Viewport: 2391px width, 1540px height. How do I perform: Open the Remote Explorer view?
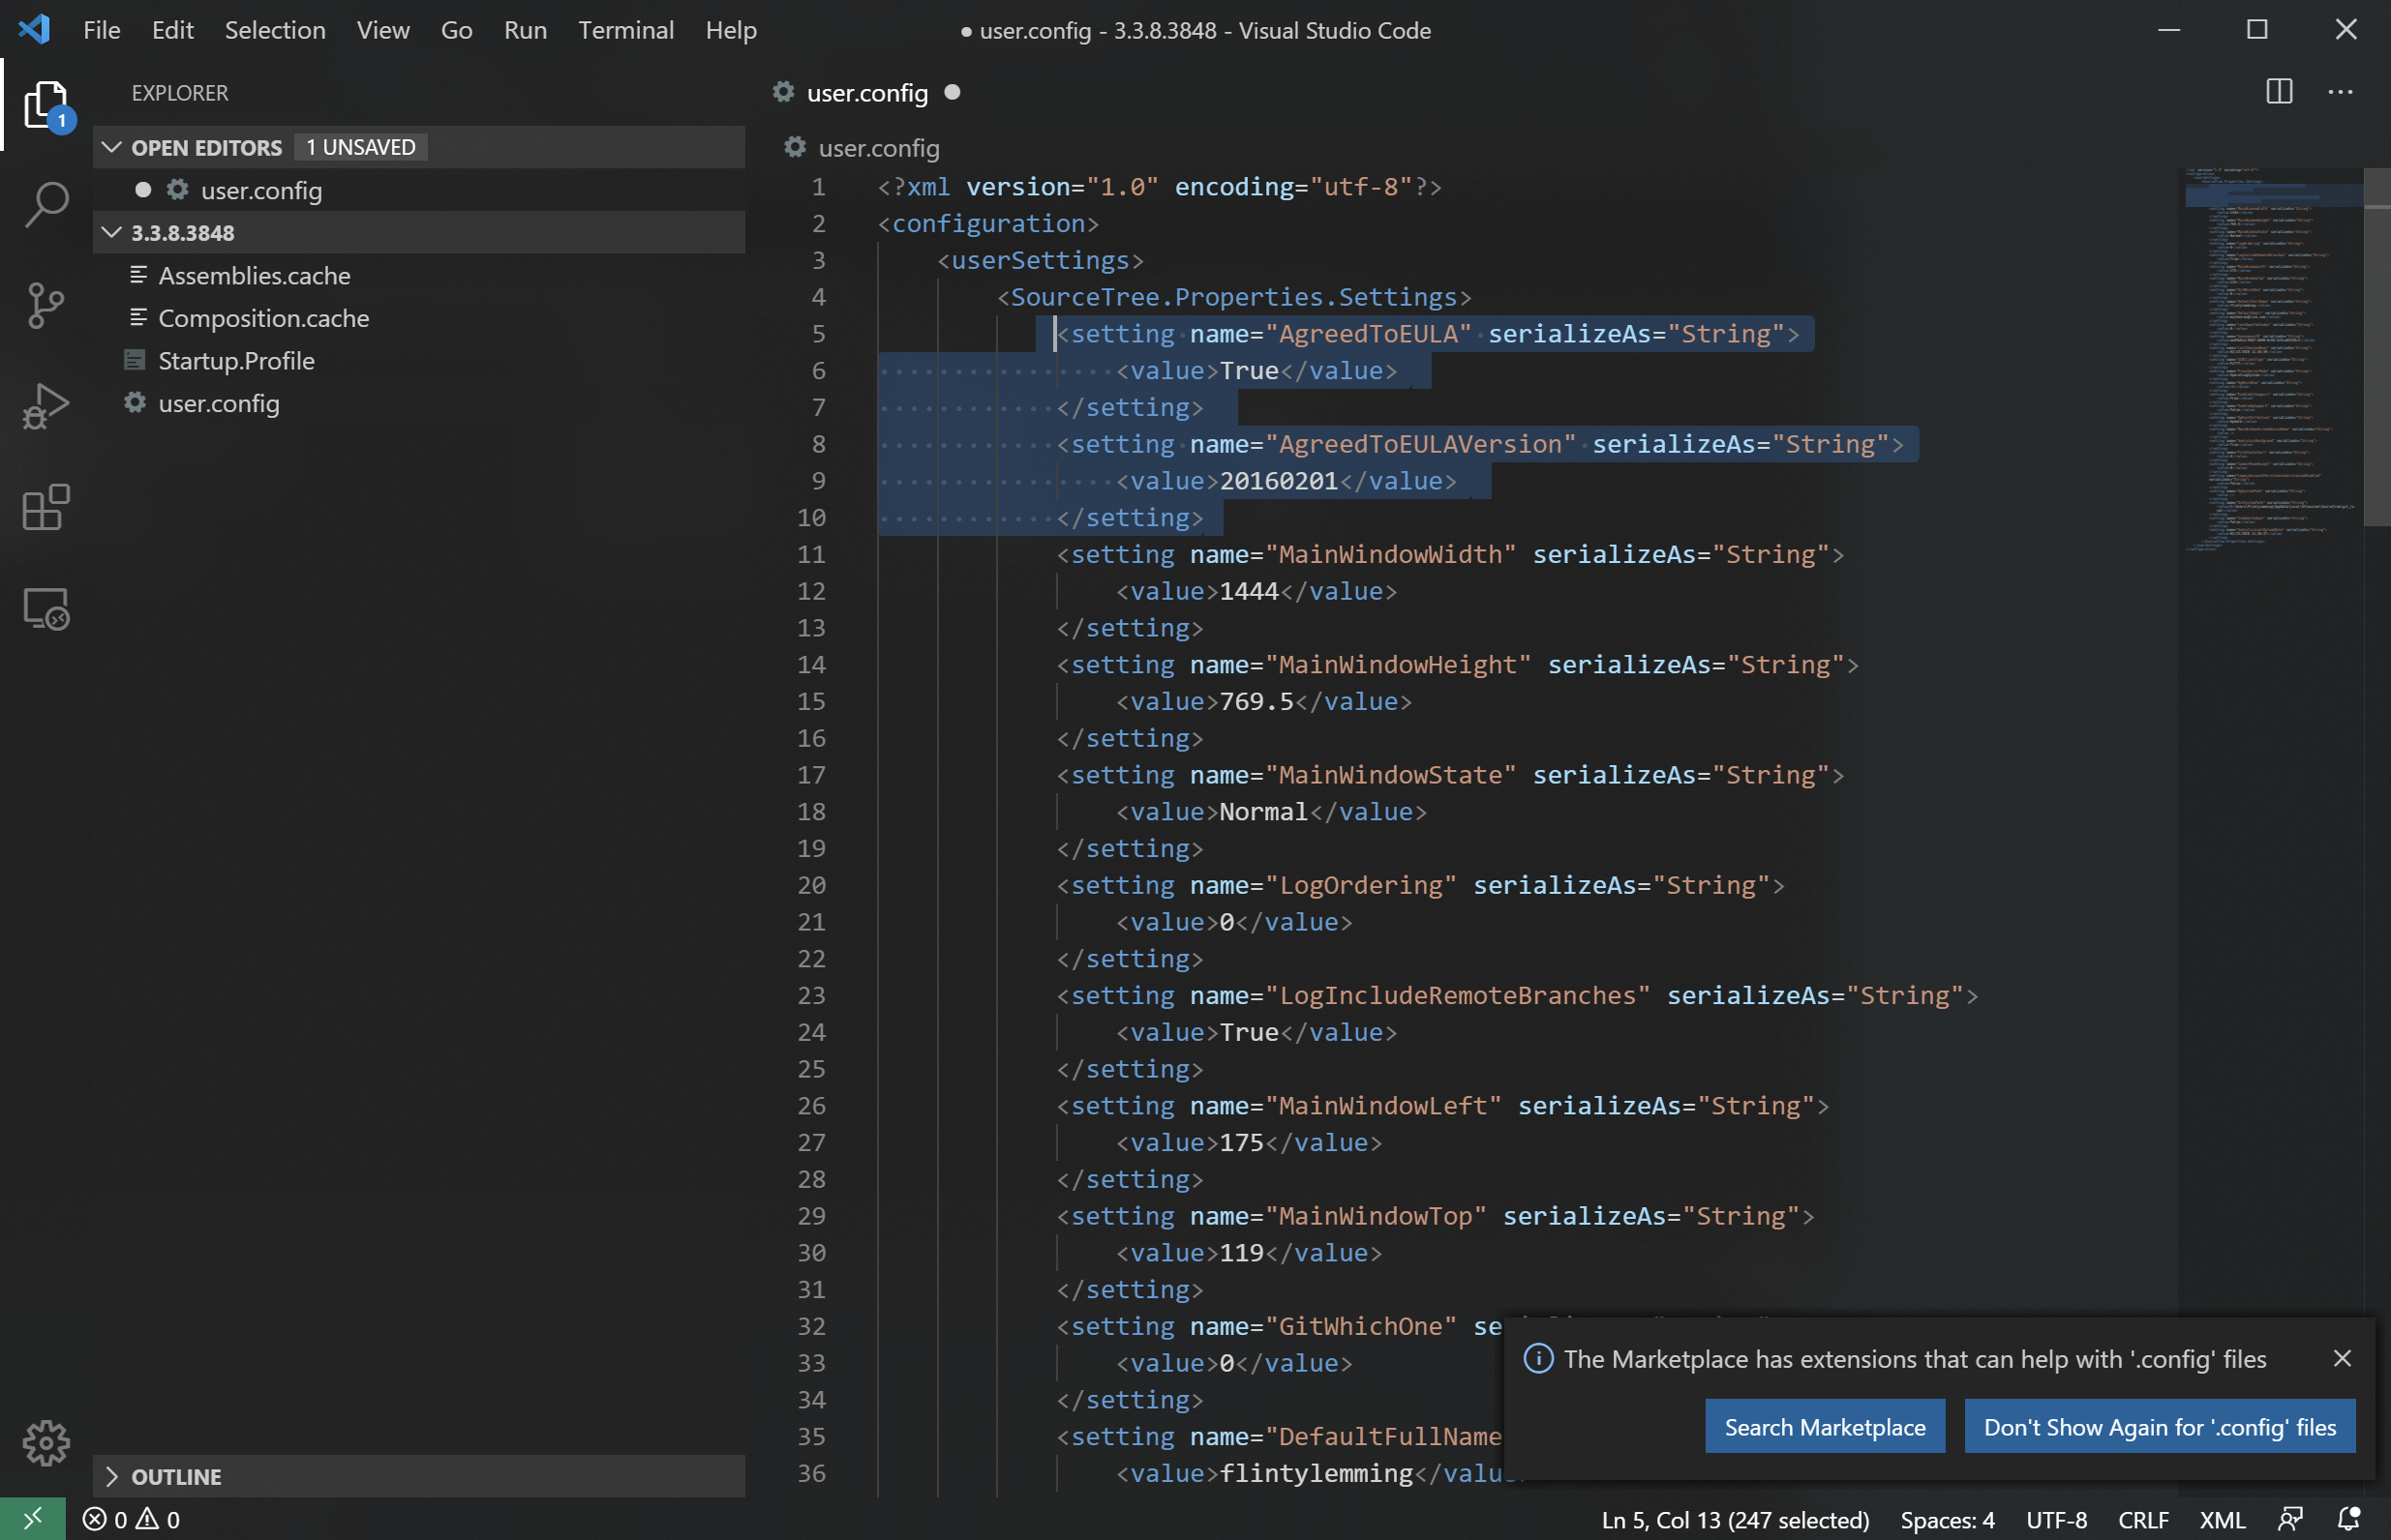click(x=46, y=608)
